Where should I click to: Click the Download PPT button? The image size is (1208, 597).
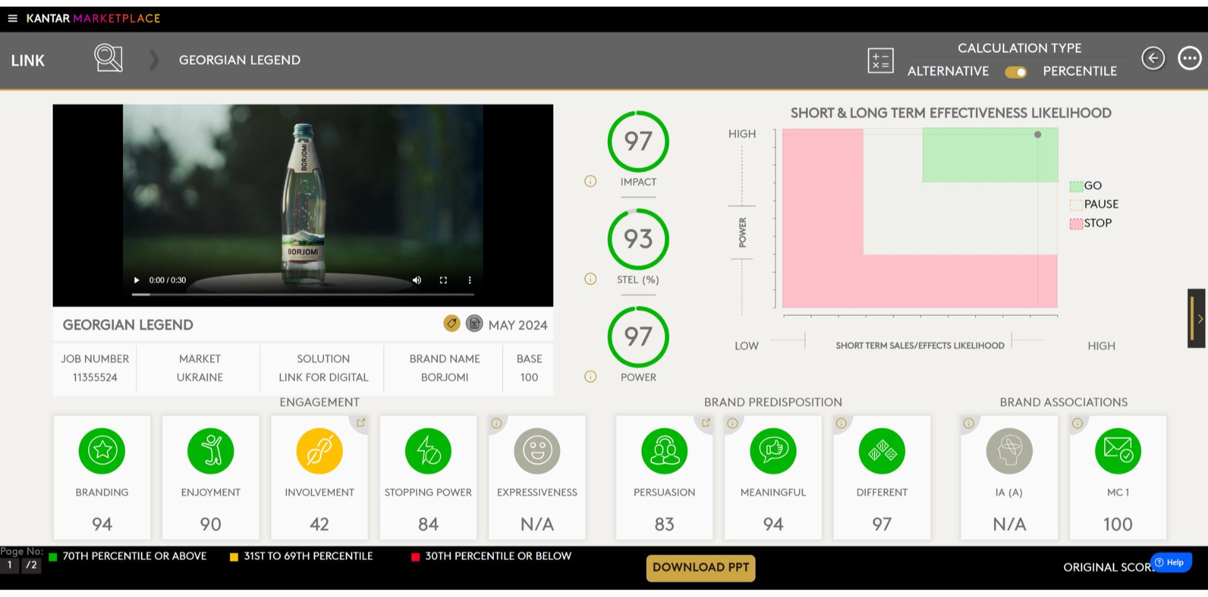[x=700, y=567]
